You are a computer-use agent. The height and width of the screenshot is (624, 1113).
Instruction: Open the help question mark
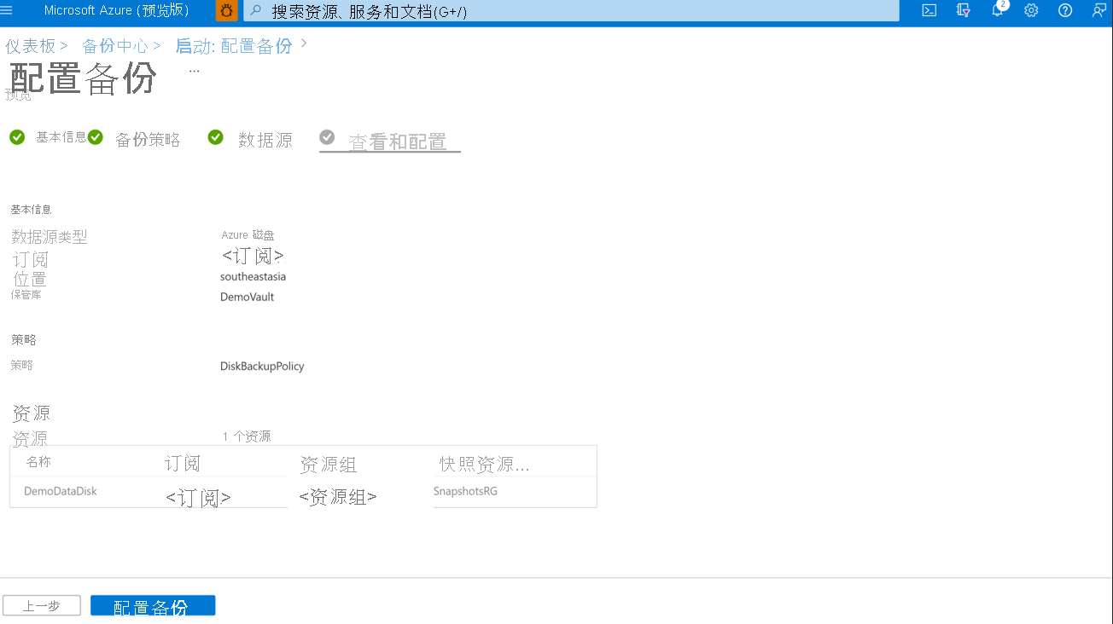[1065, 11]
